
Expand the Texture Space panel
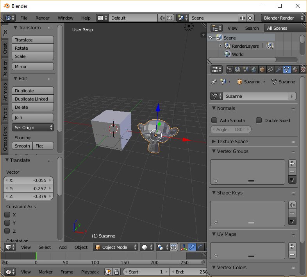point(214,141)
